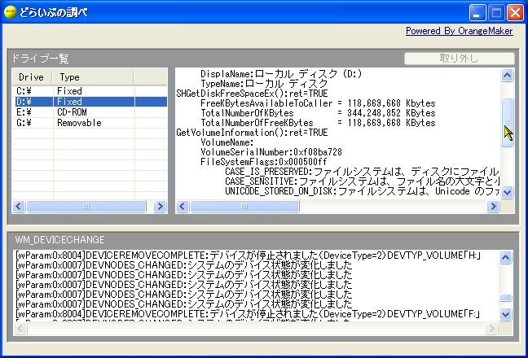Sort by the Type column header
Viewport: 528px width, 358px height.
pos(93,77)
